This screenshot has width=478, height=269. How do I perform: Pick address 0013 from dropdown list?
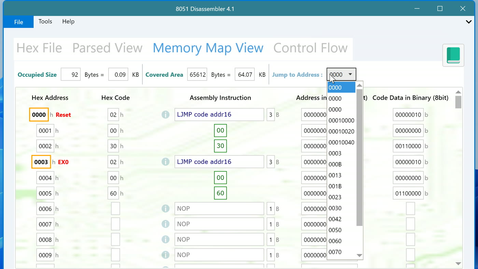[341, 175]
